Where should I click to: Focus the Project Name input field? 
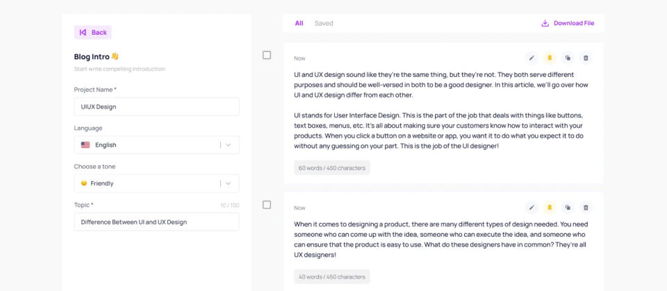click(156, 106)
